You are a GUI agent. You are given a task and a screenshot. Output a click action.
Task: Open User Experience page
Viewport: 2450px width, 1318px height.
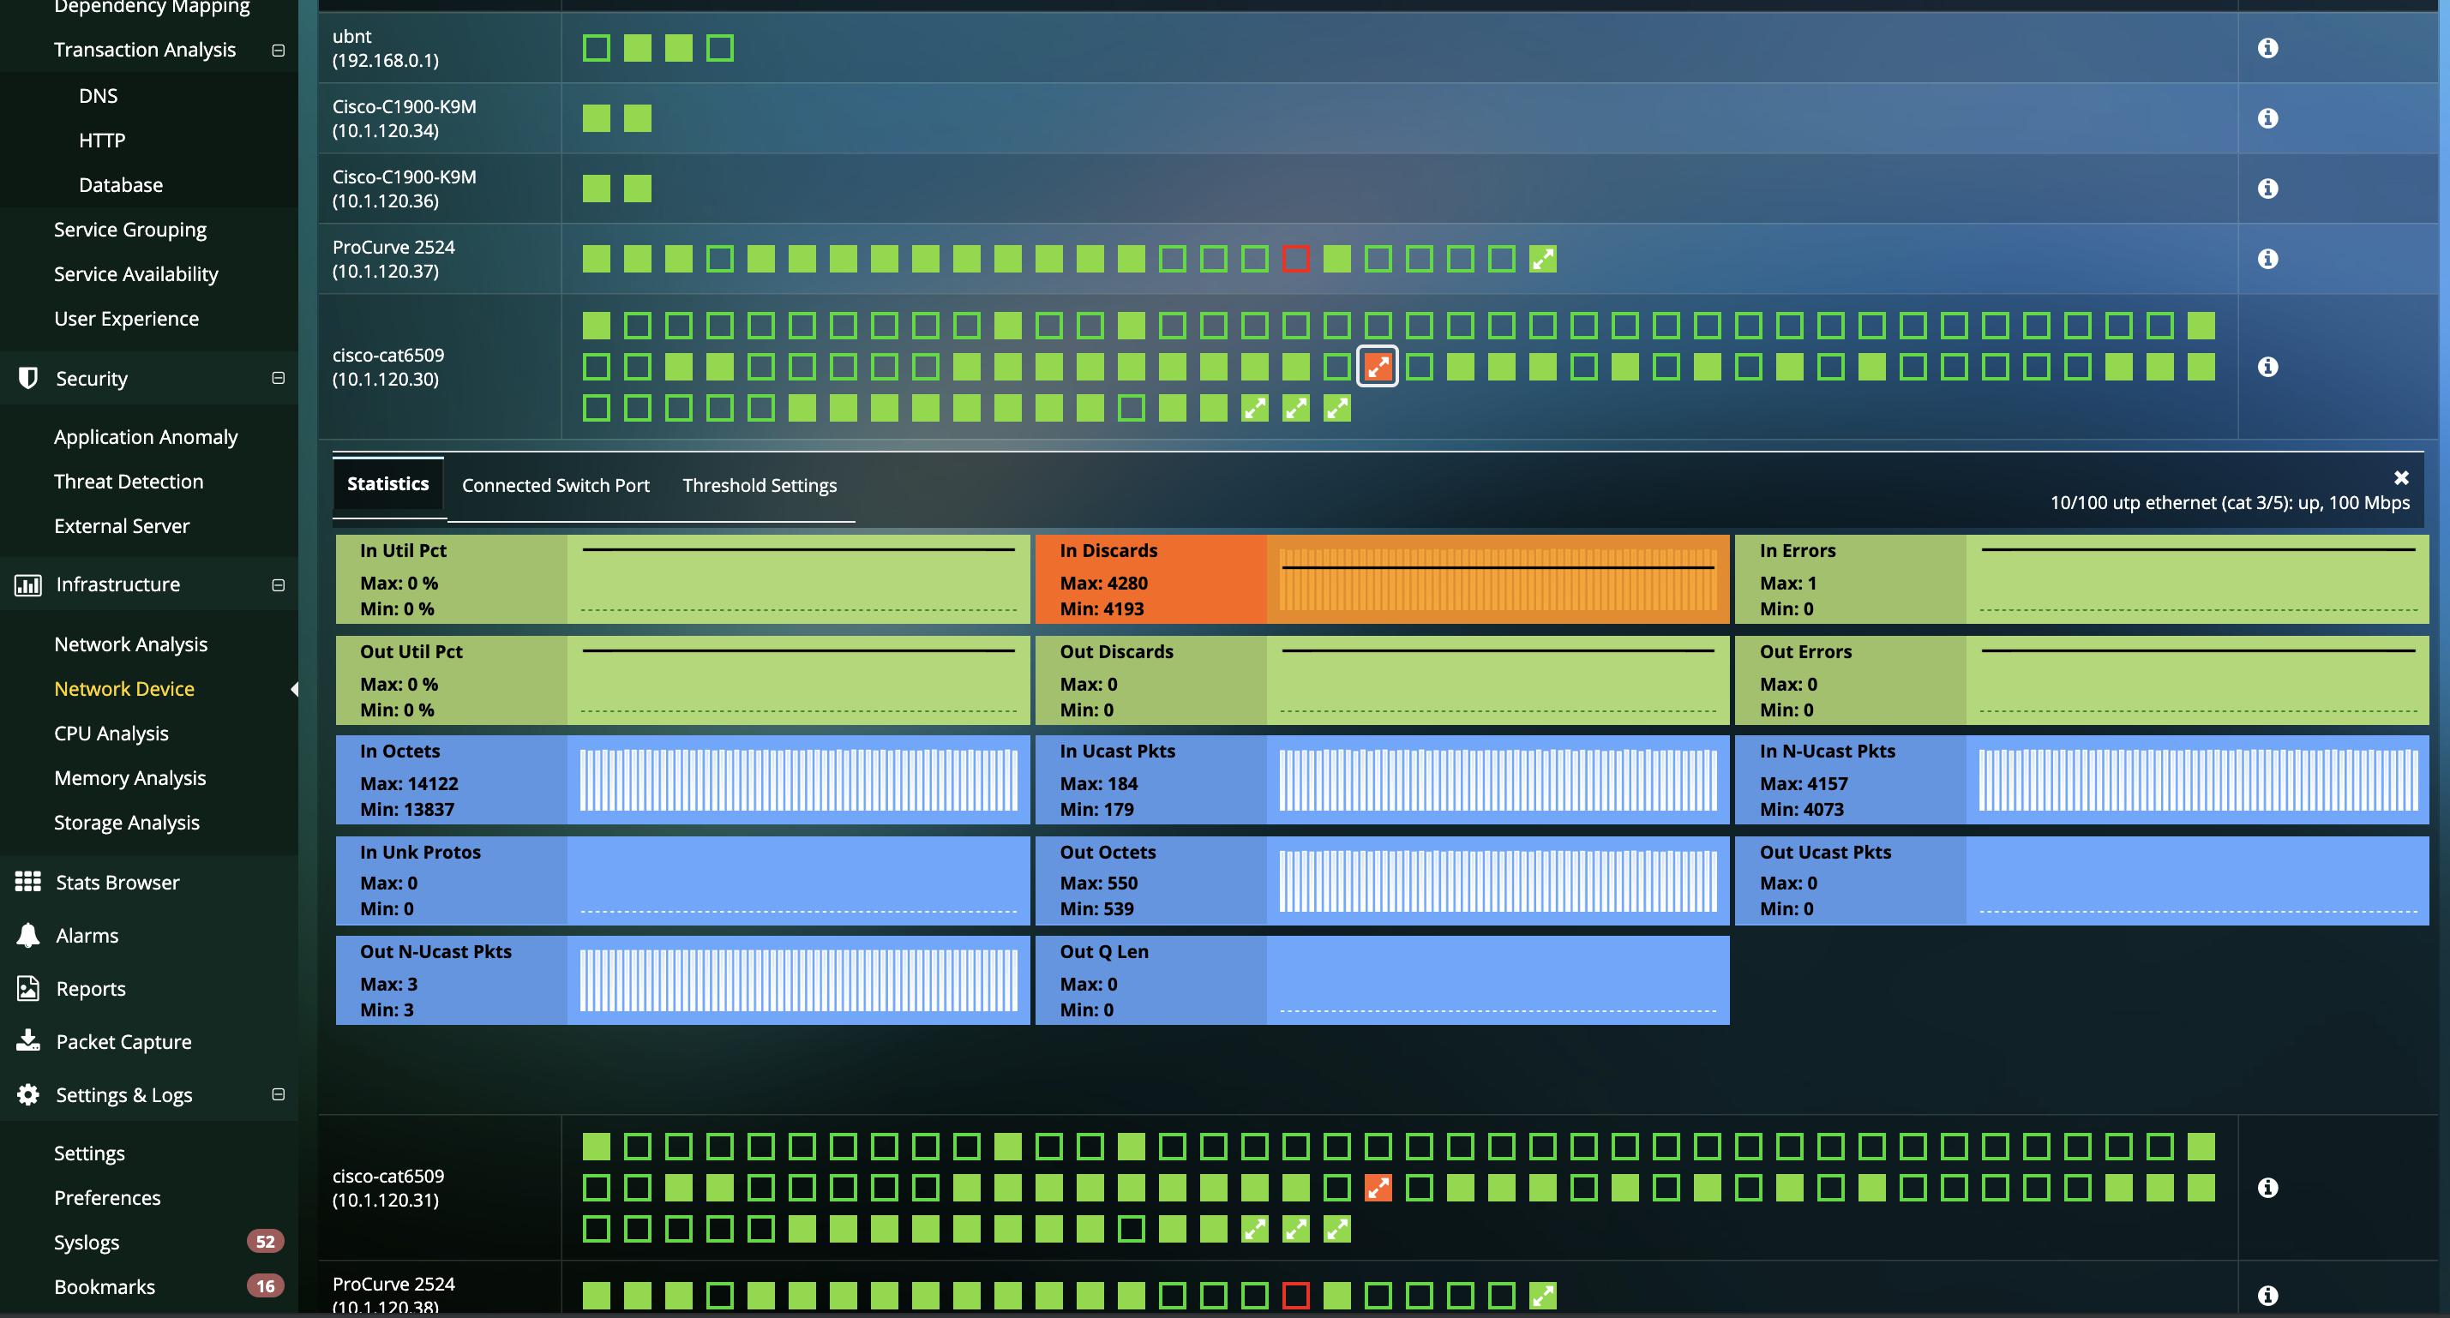pyautogui.click(x=127, y=319)
